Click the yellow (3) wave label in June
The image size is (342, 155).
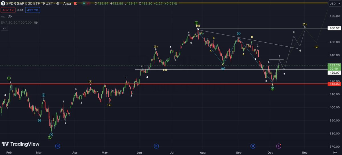pos(156,46)
